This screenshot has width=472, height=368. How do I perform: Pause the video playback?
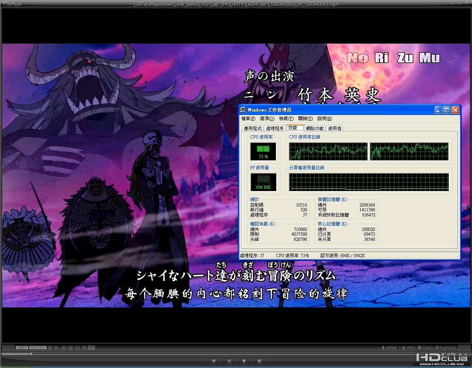pyautogui.click(x=229, y=361)
